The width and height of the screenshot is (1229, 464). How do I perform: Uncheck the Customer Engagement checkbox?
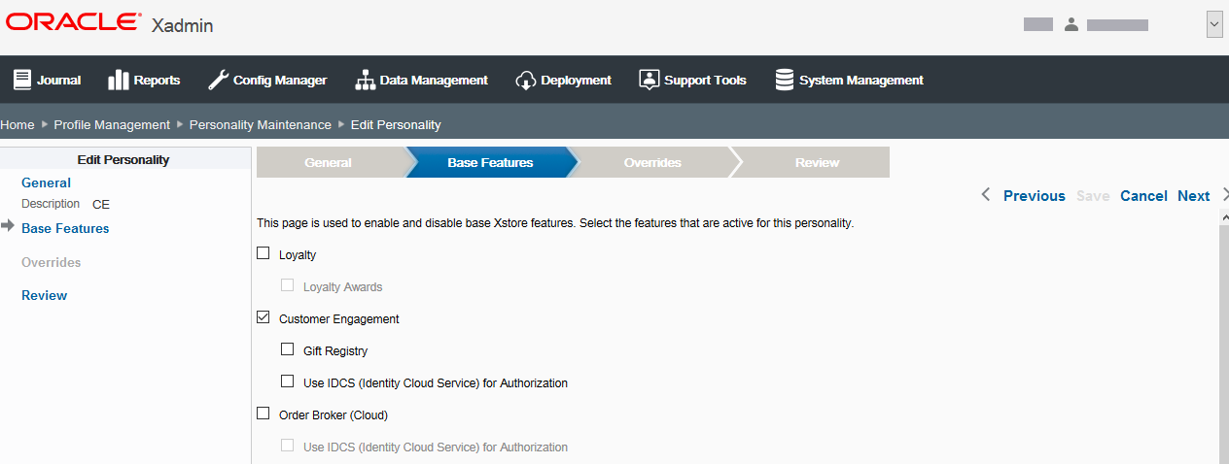tap(263, 317)
